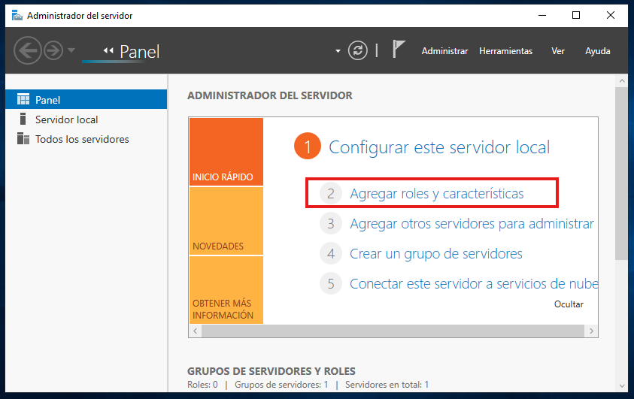Image resolution: width=634 pixels, height=399 pixels.
Task: Click the Panel grid icon in sidebar
Action: coord(23,99)
